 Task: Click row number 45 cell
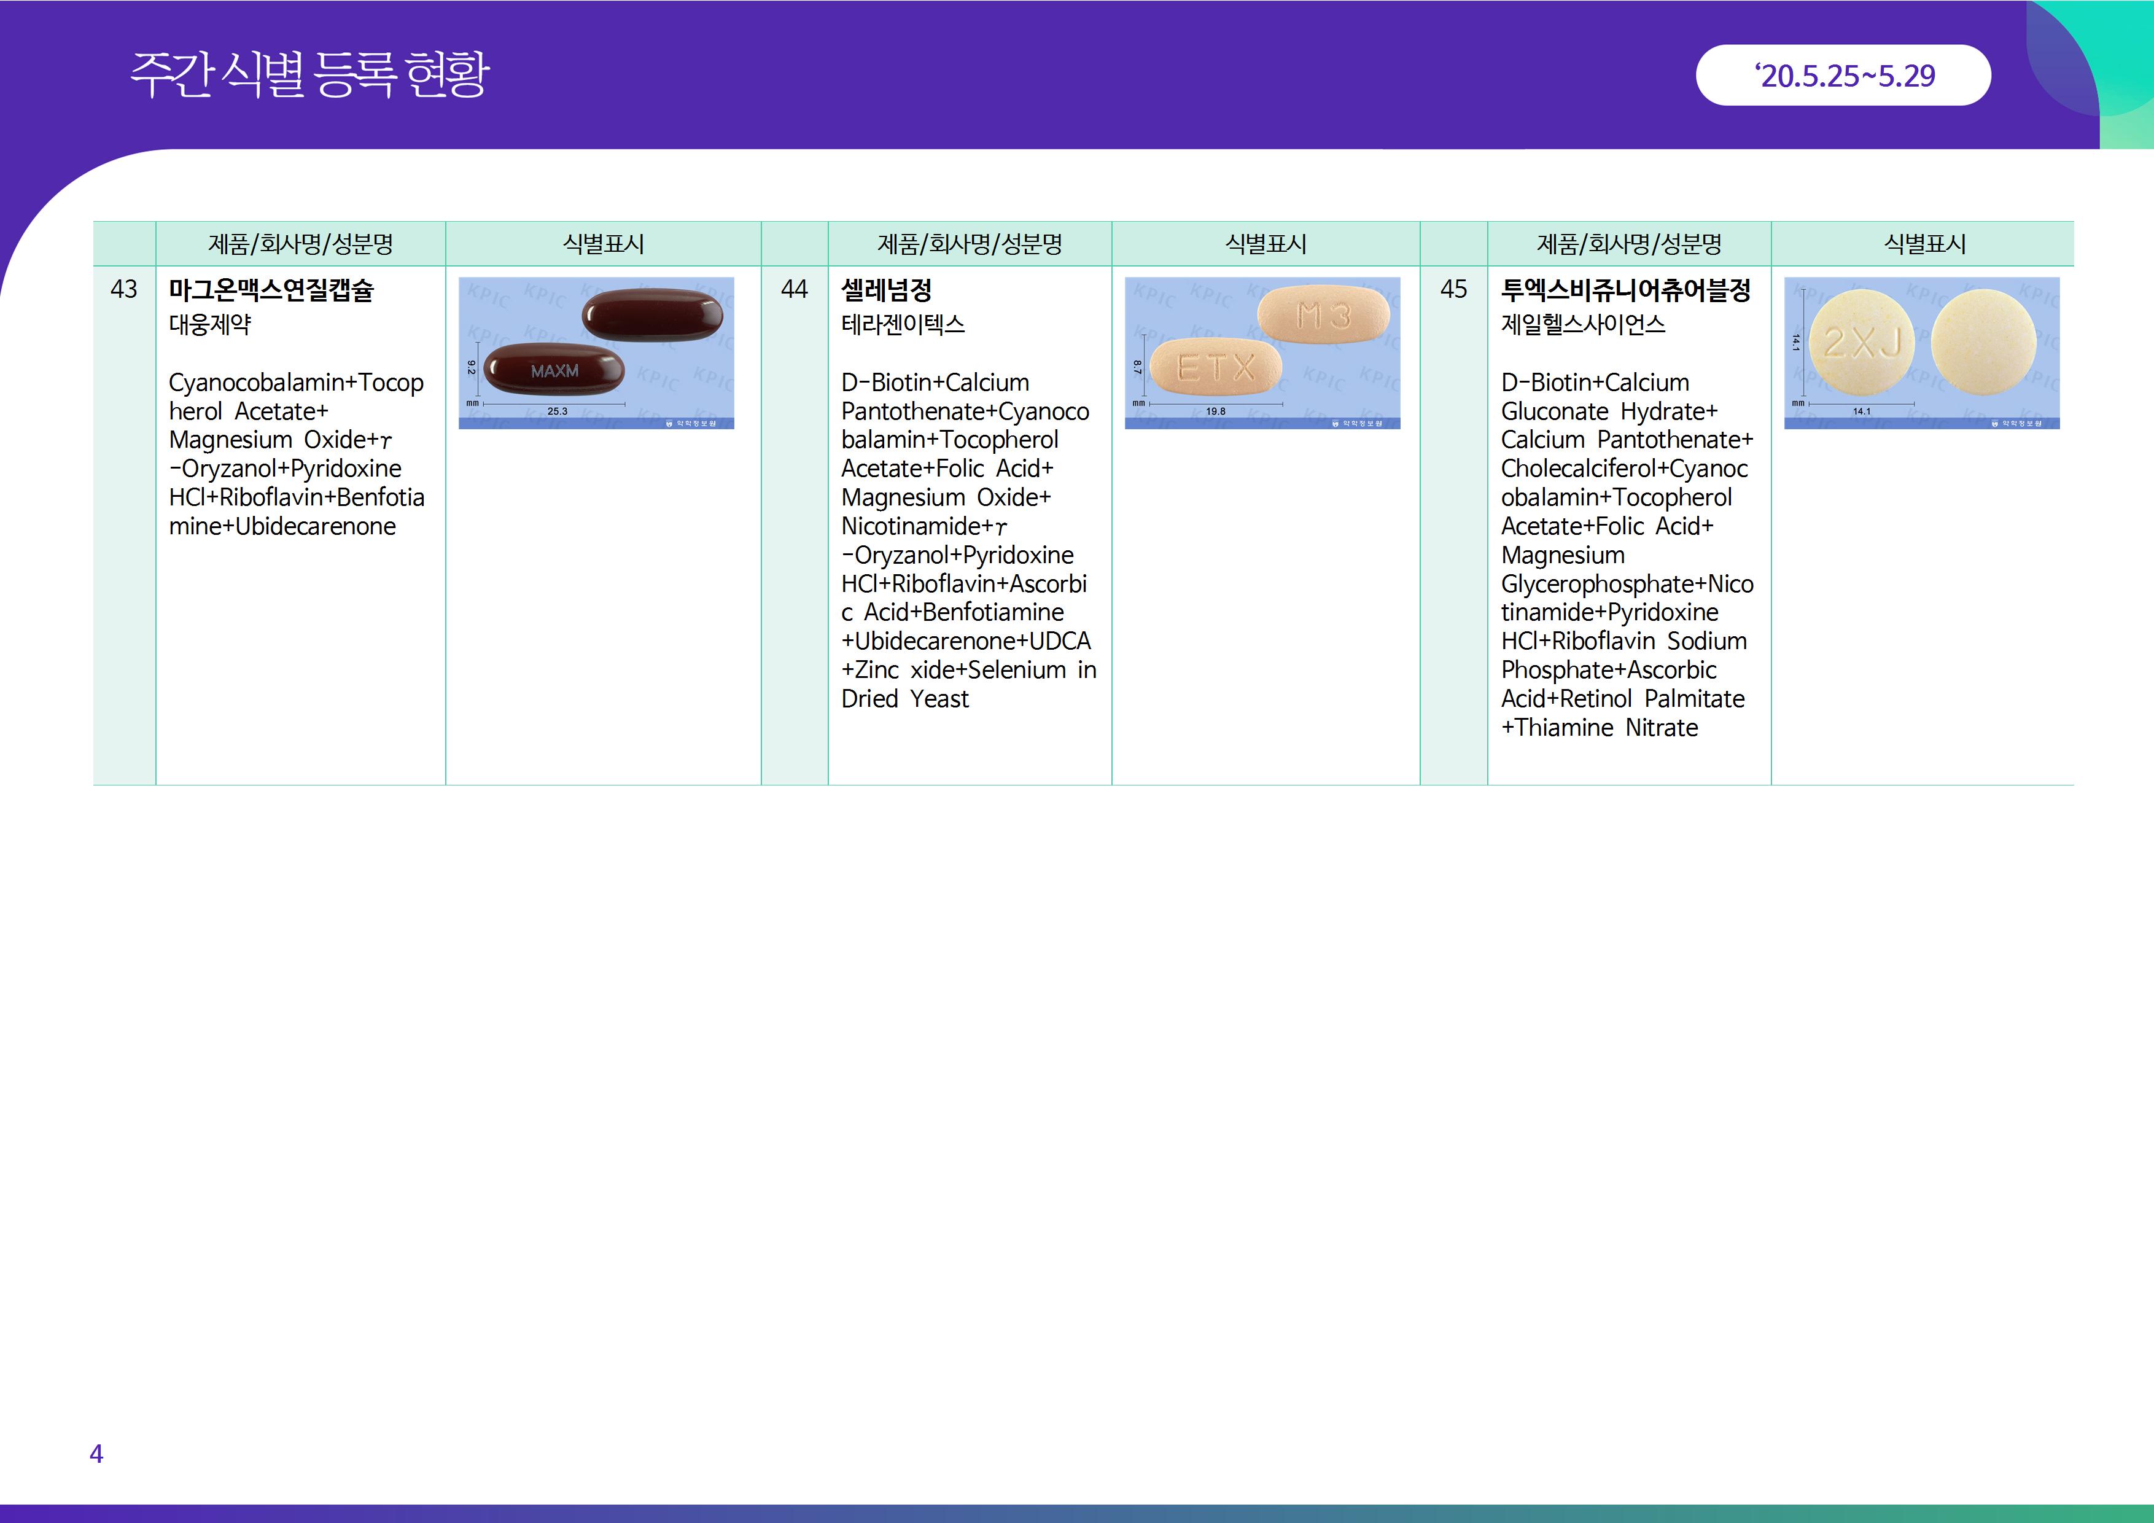pyautogui.click(x=1453, y=289)
